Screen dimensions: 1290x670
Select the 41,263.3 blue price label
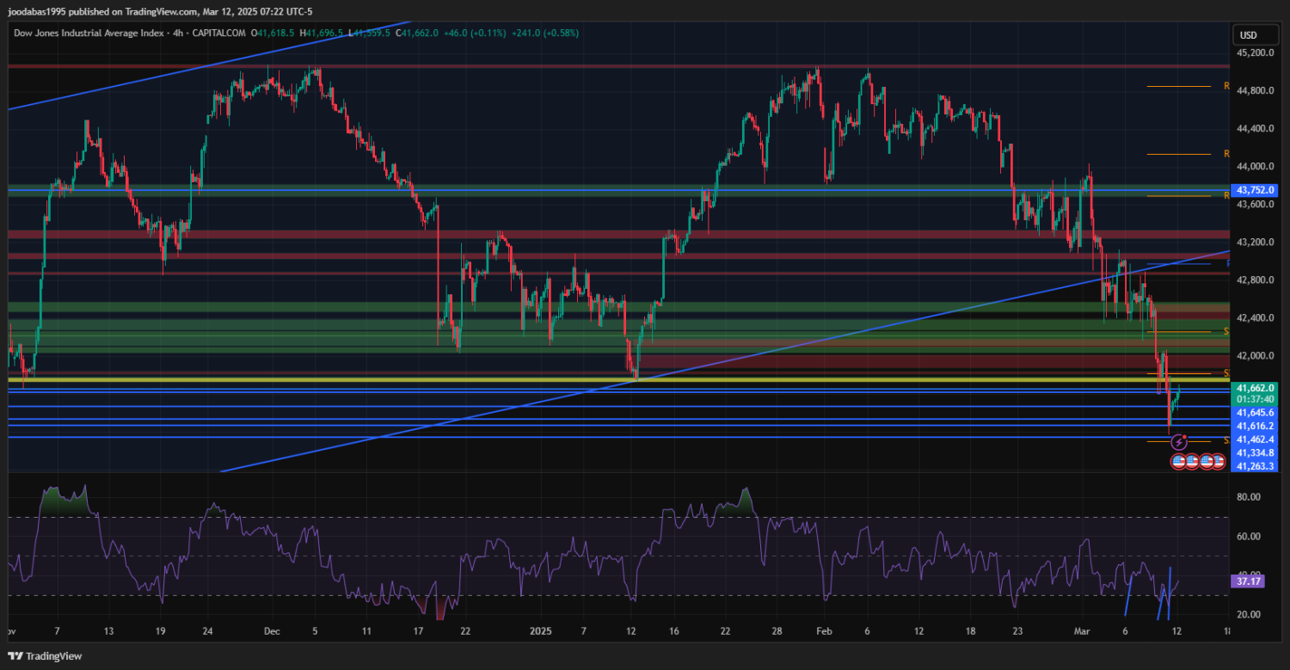[1256, 466]
